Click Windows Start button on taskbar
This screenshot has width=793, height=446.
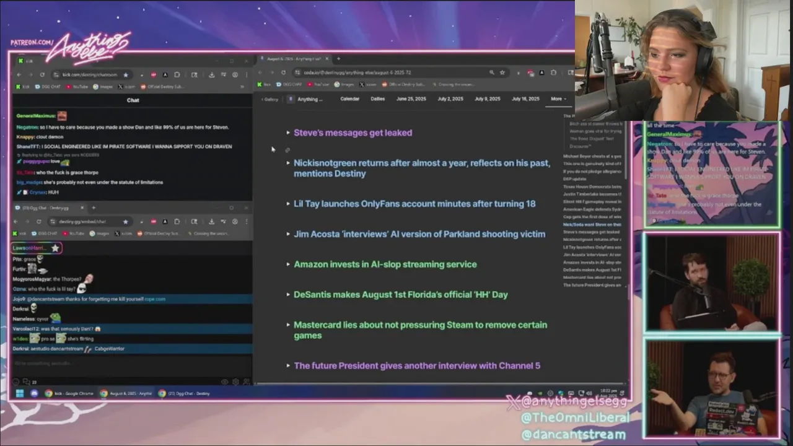click(x=20, y=393)
